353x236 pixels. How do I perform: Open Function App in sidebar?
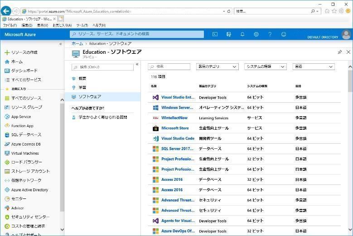coord(19,126)
